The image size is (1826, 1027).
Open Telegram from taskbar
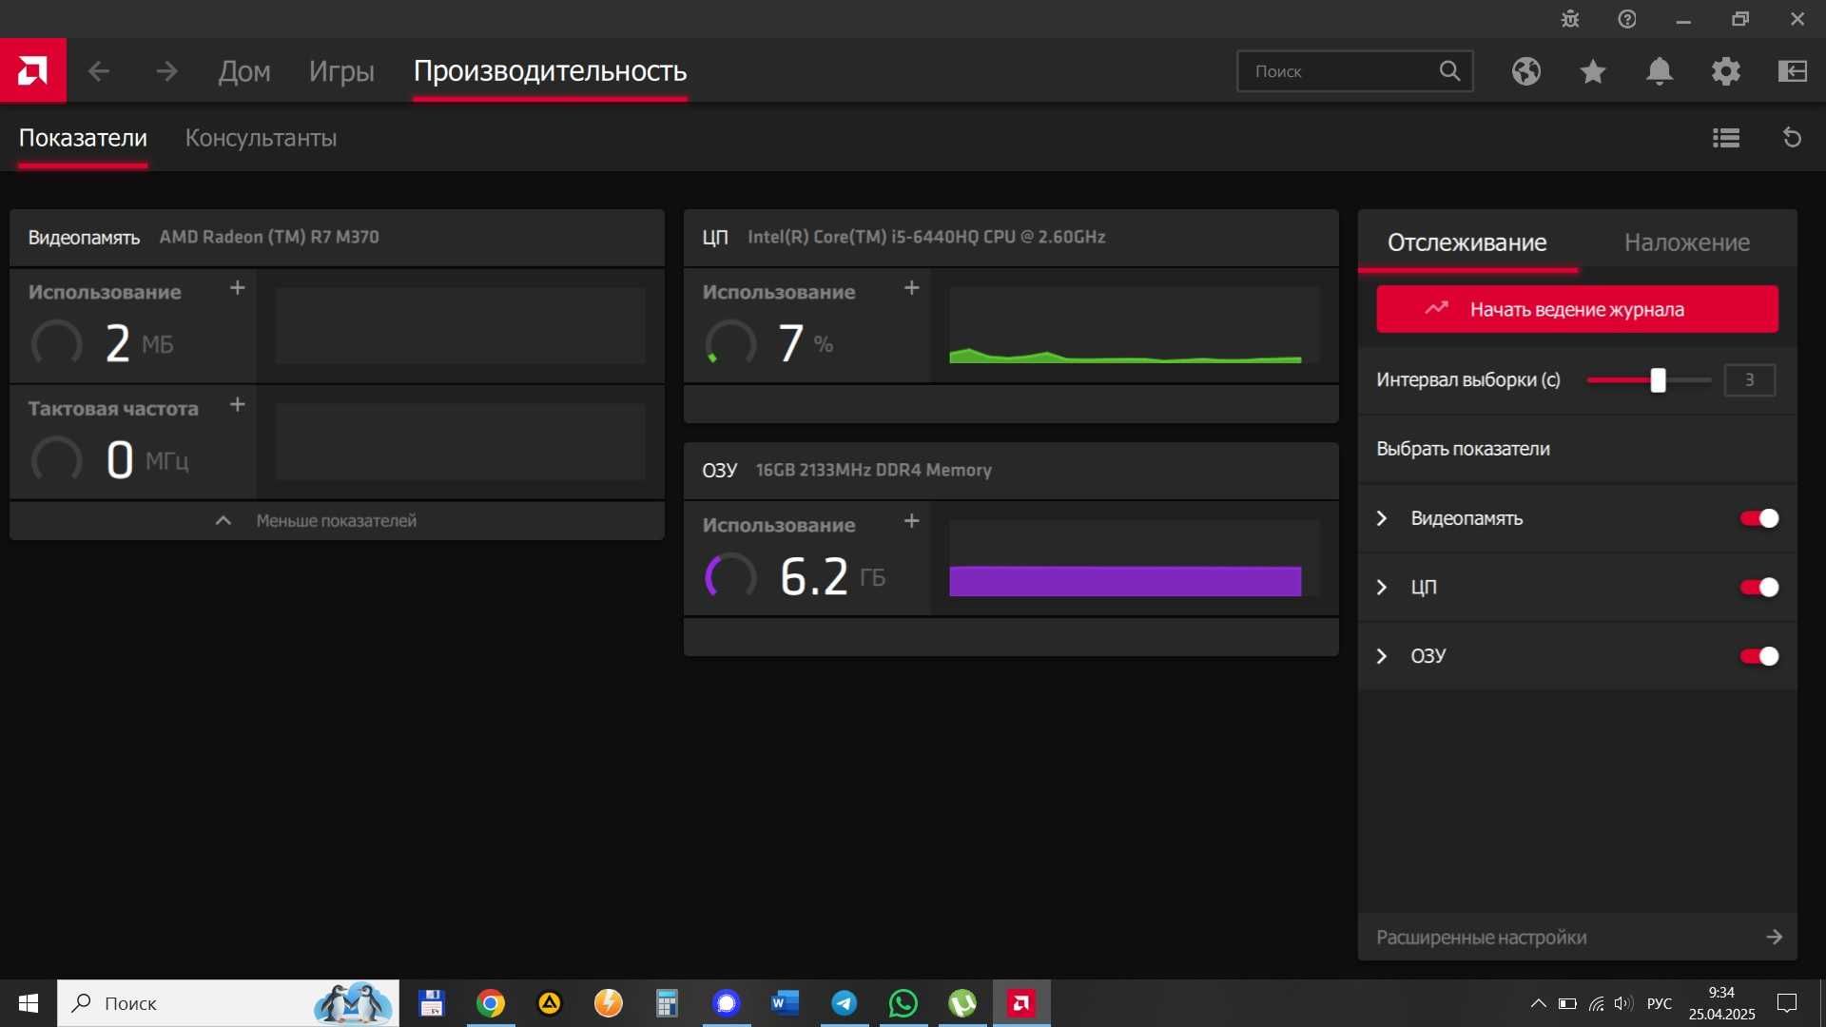coord(845,1003)
